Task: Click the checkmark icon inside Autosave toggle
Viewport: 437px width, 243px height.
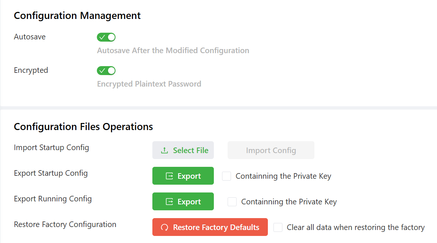Action: pyautogui.click(x=102, y=37)
